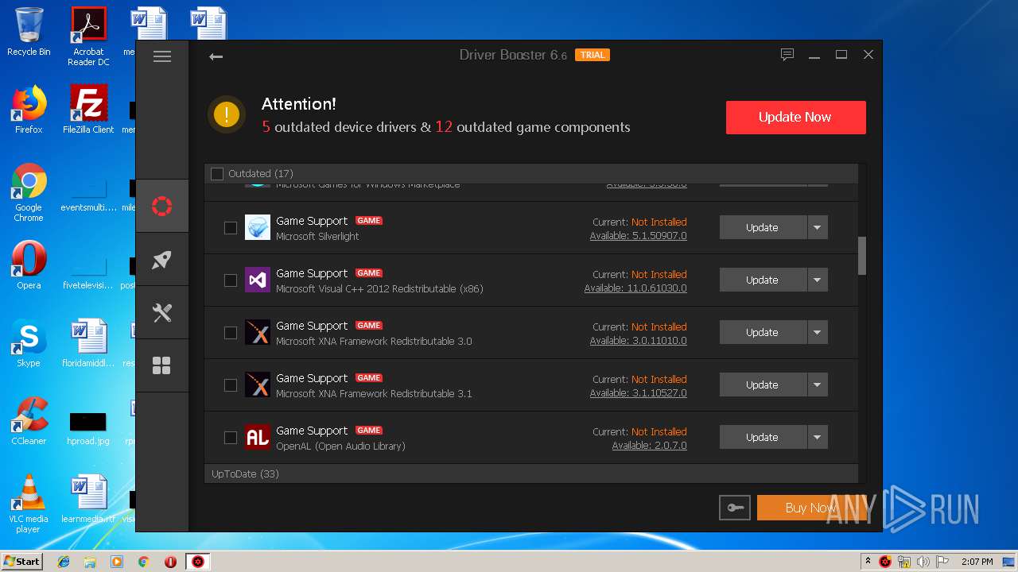Click Update button for Visual C++ 2012

point(763,280)
